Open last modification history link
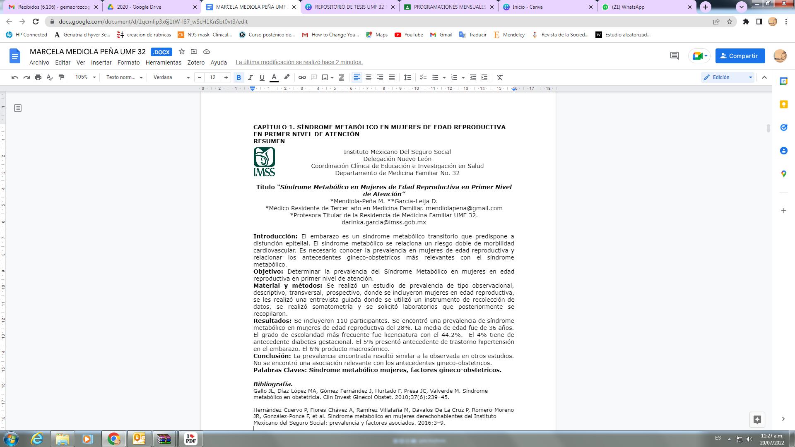The width and height of the screenshot is (795, 447). tap(299, 62)
